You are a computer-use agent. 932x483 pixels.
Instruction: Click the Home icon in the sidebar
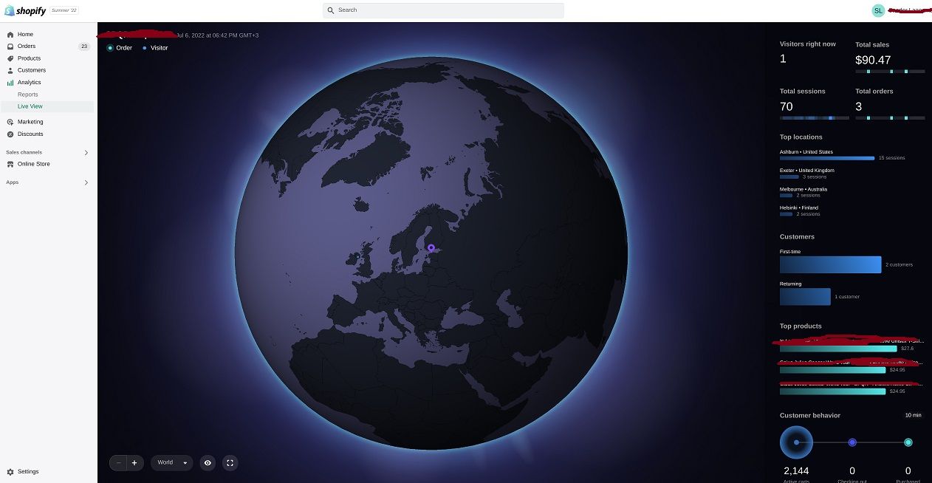point(10,35)
